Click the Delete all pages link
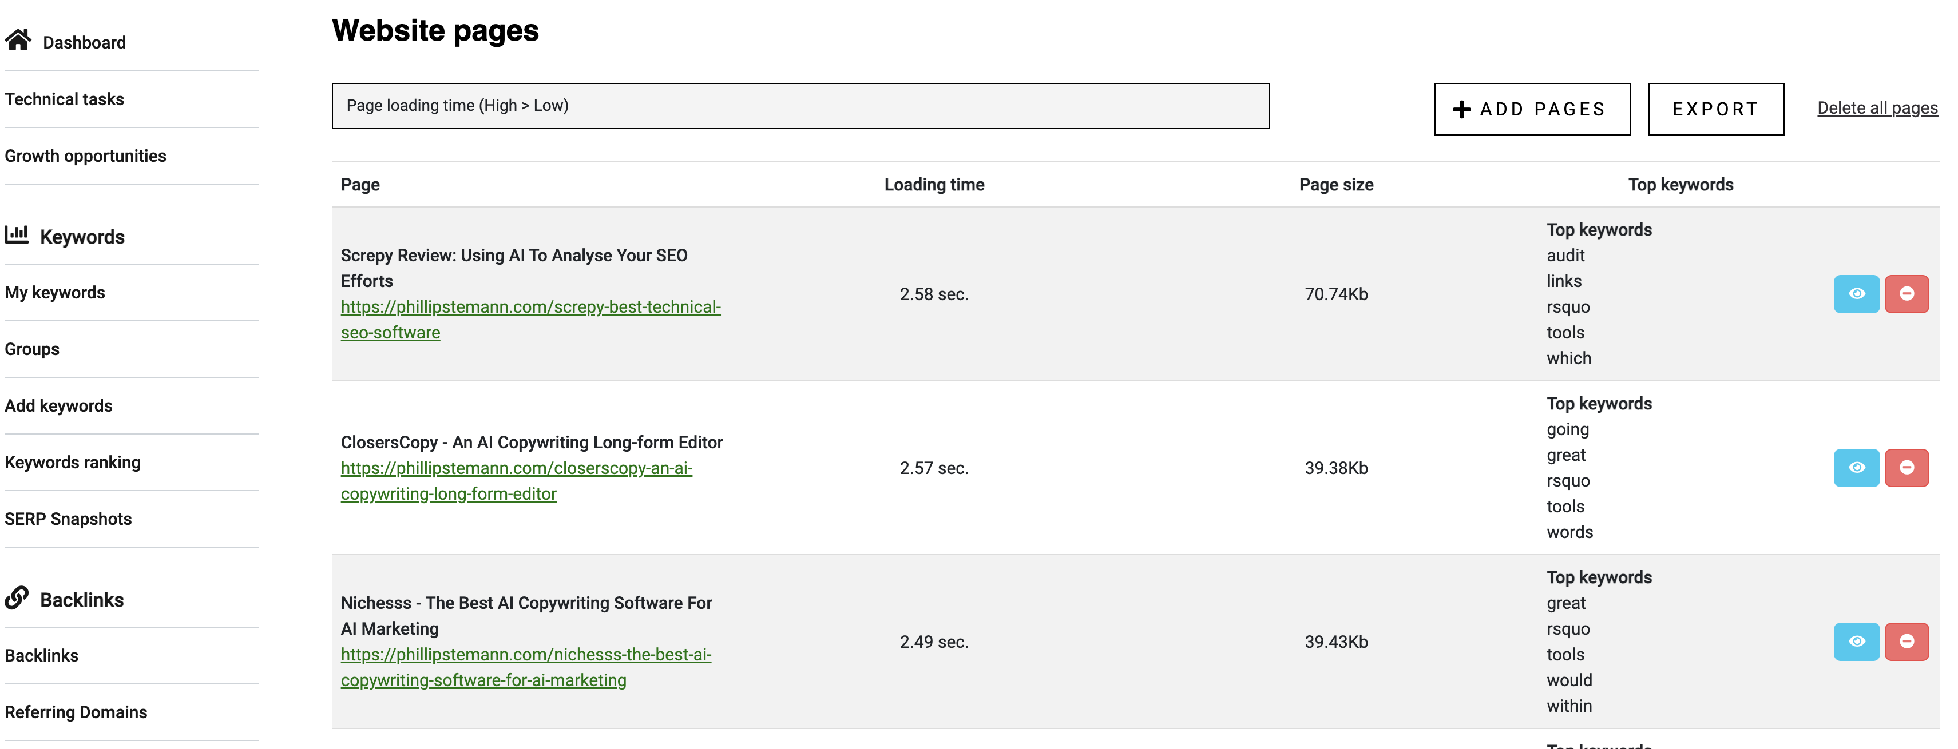 [x=1877, y=108]
